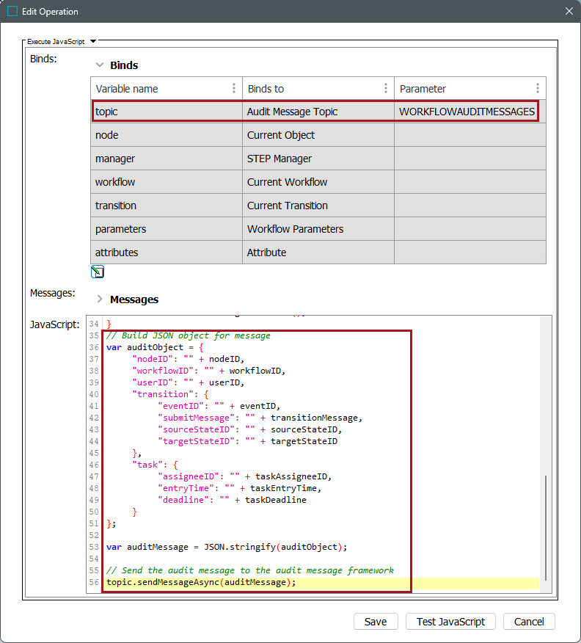Select the WORKFLOWAUDITMESSAGES parameter cell
Screen dimensions: 581x643
(x=467, y=112)
